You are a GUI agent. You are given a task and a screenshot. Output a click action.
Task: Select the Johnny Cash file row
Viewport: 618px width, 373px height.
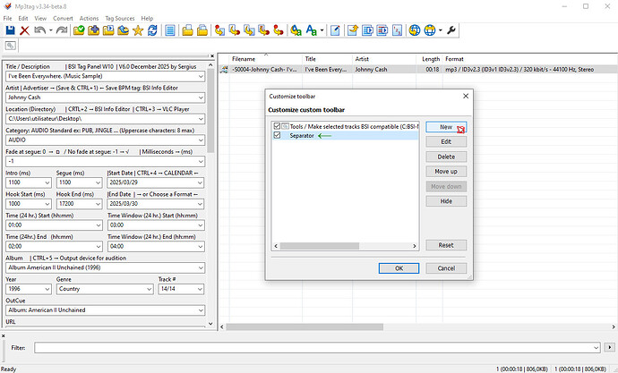click(x=417, y=69)
